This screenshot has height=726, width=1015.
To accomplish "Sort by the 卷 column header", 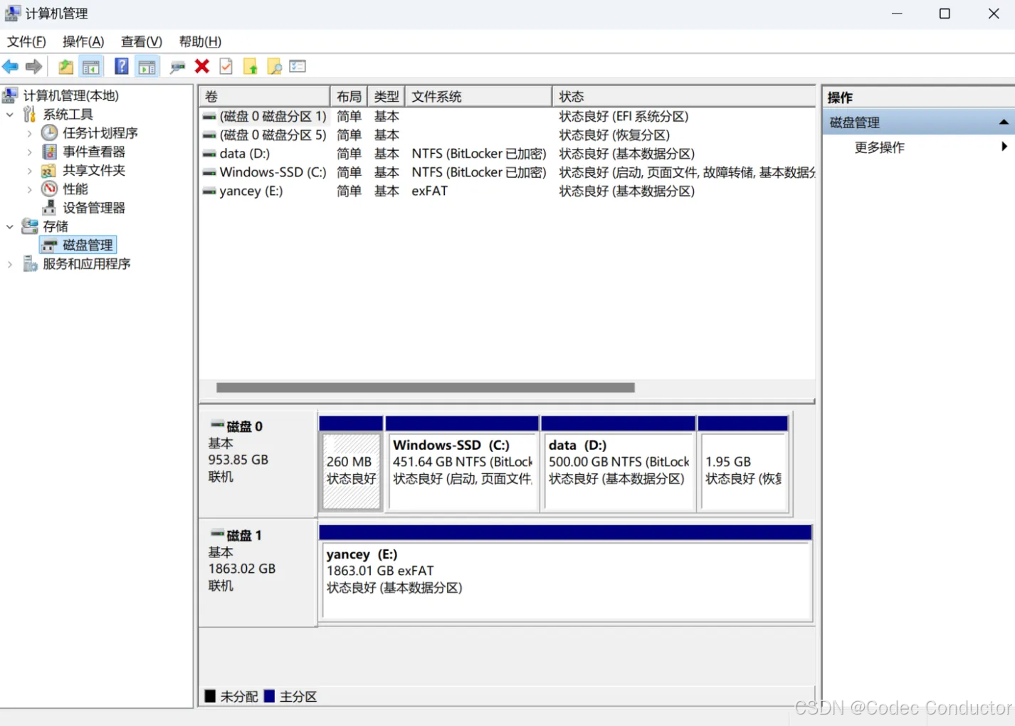I will pyautogui.click(x=265, y=97).
